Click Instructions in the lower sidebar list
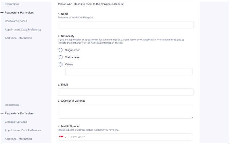230x144 pixels. point(12,105)
